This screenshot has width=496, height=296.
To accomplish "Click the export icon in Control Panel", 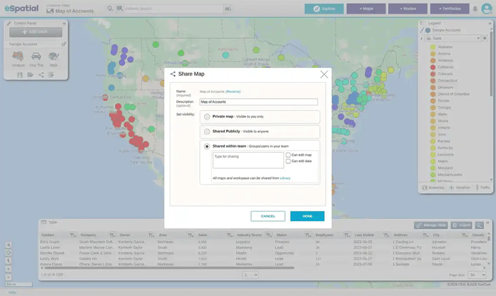I will [51, 75].
